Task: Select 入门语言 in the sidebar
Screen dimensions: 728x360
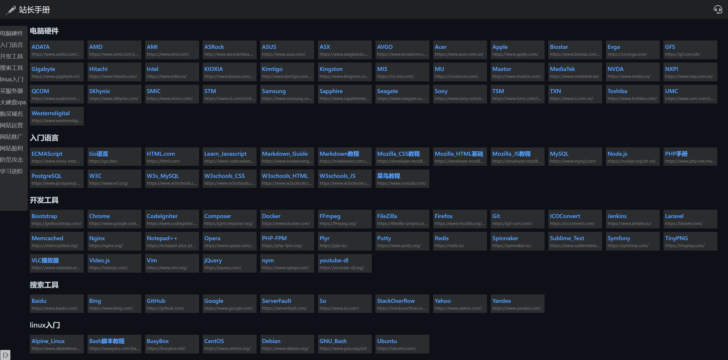Action: (x=12, y=45)
